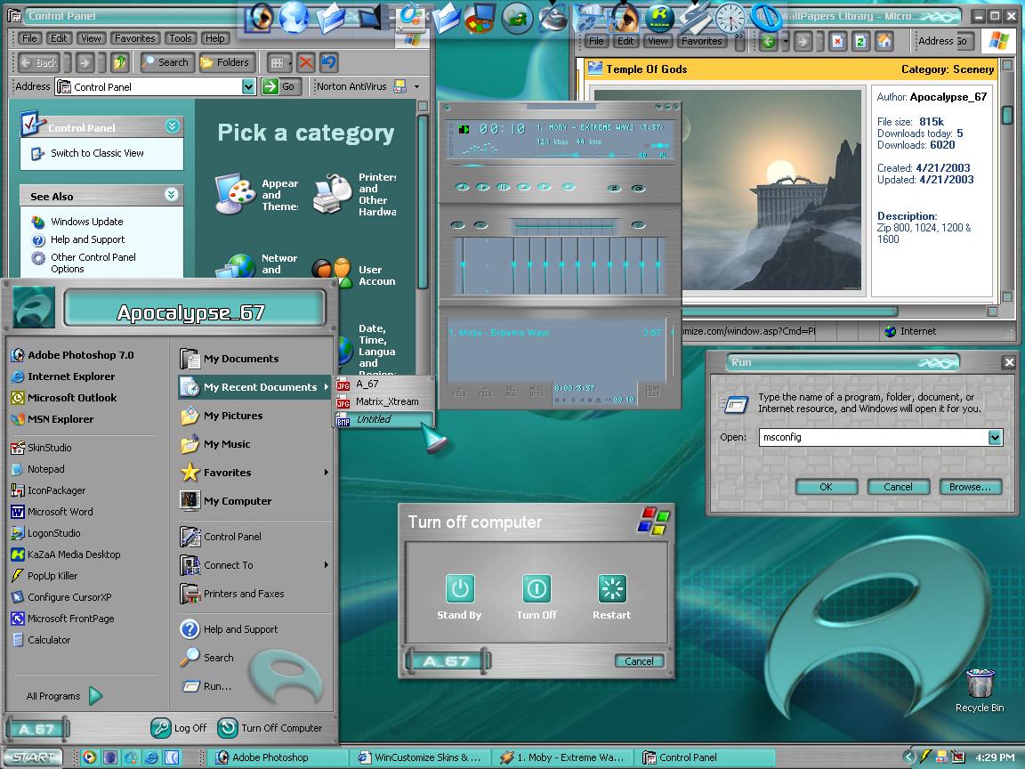Click the Pause button in the media player

click(x=504, y=187)
